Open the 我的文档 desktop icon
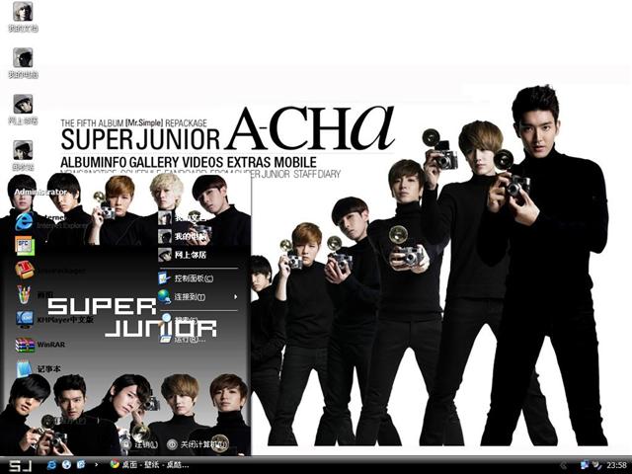The height and width of the screenshot is (474, 632). 23,17
